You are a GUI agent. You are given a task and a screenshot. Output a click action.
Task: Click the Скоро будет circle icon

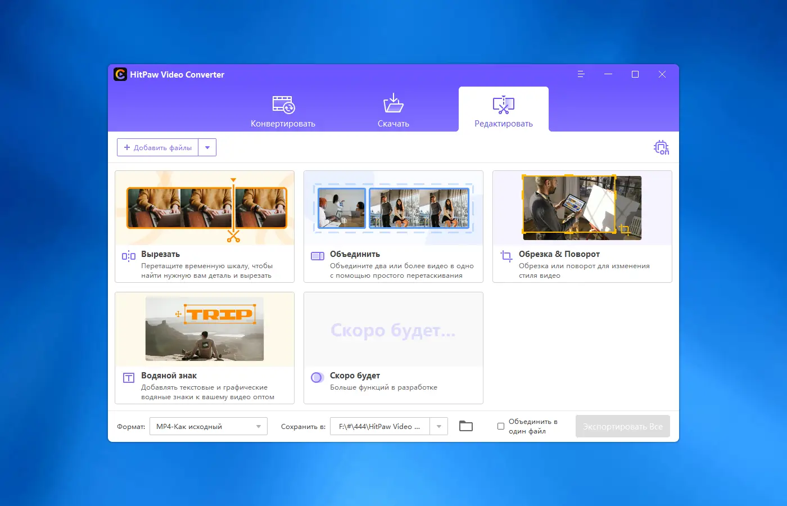[x=317, y=378]
